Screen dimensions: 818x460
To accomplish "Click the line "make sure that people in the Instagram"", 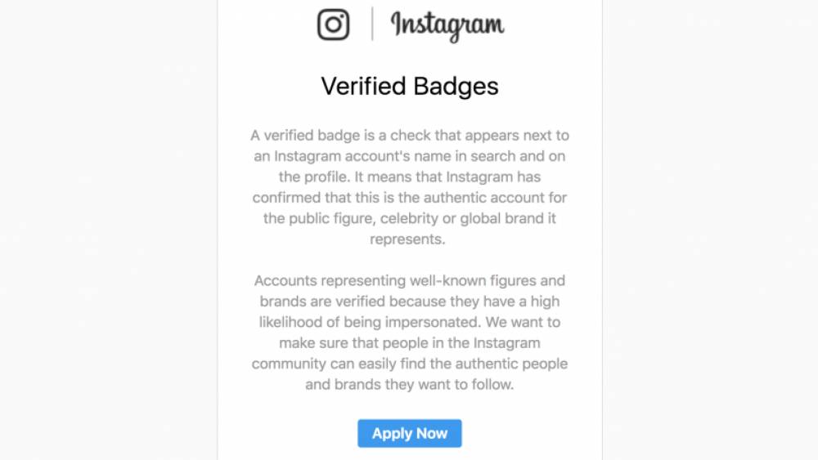I will point(410,343).
